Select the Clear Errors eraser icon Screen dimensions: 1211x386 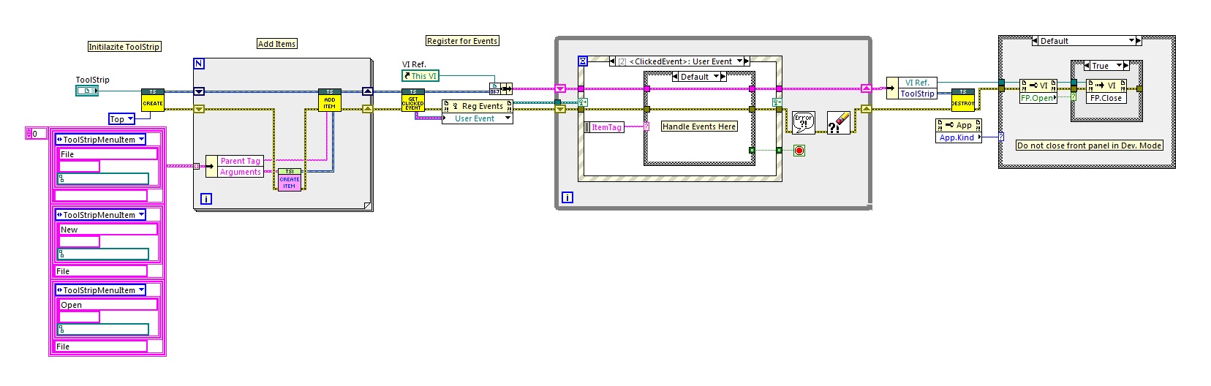pyautogui.click(x=839, y=123)
